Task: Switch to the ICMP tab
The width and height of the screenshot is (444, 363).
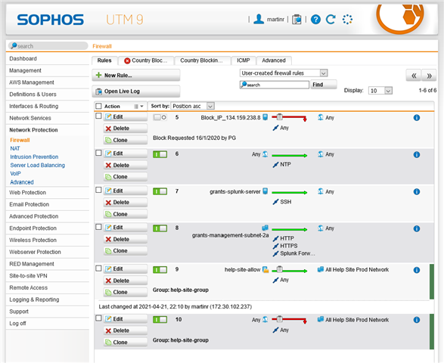Action: (x=244, y=60)
